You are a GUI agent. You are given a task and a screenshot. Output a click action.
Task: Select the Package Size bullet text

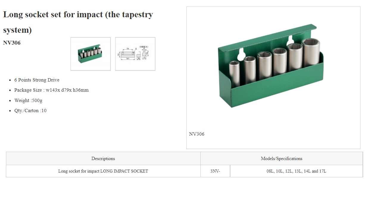pyautogui.click(x=51, y=90)
